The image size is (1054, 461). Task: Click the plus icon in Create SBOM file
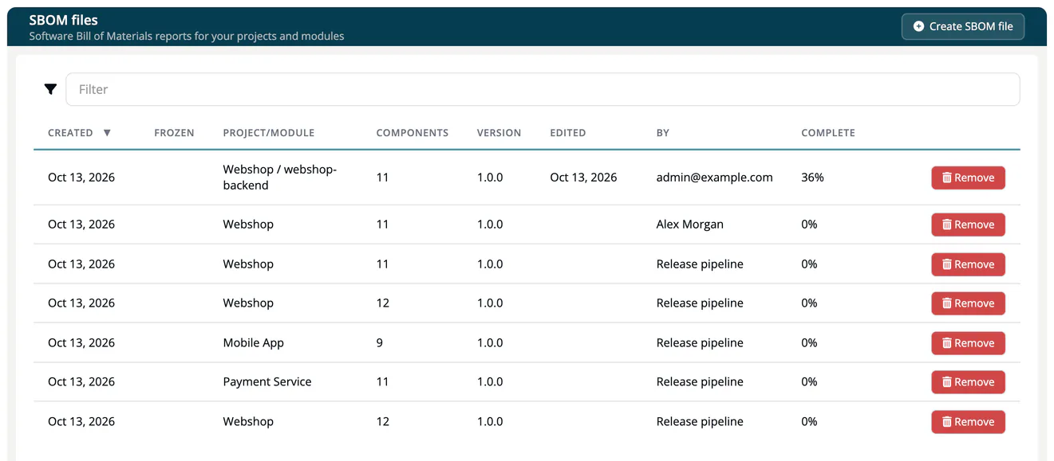pyautogui.click(x=918, y=26)
